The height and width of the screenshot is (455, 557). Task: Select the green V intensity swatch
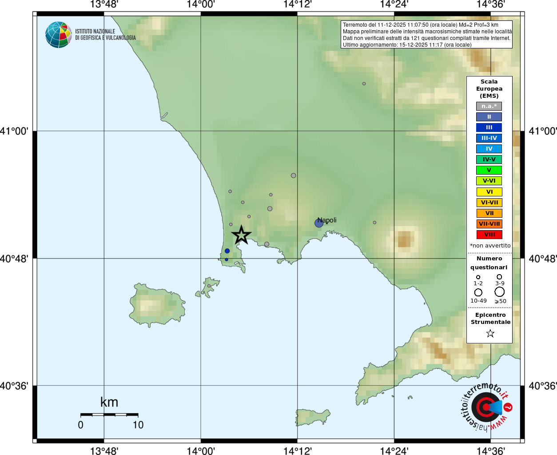489,170
